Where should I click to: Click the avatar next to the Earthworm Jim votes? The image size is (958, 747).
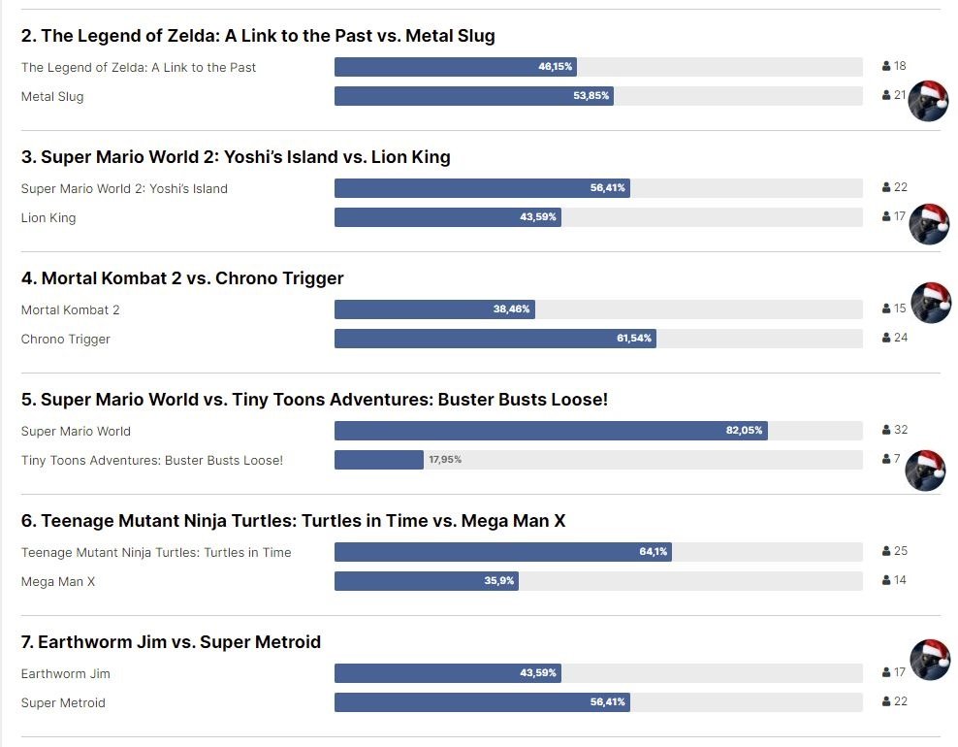pos(930,660)
